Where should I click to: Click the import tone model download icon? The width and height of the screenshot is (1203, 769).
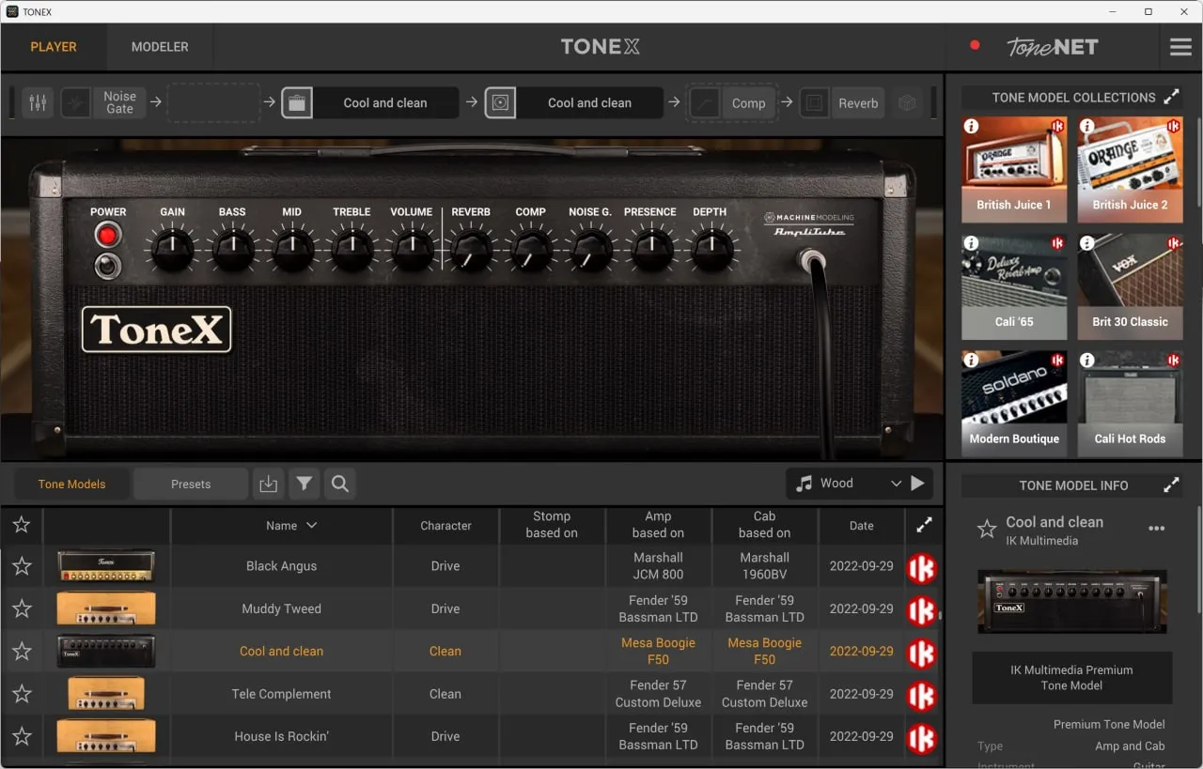click(268, 484)
